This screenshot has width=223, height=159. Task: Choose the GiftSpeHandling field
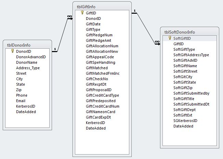102,62
